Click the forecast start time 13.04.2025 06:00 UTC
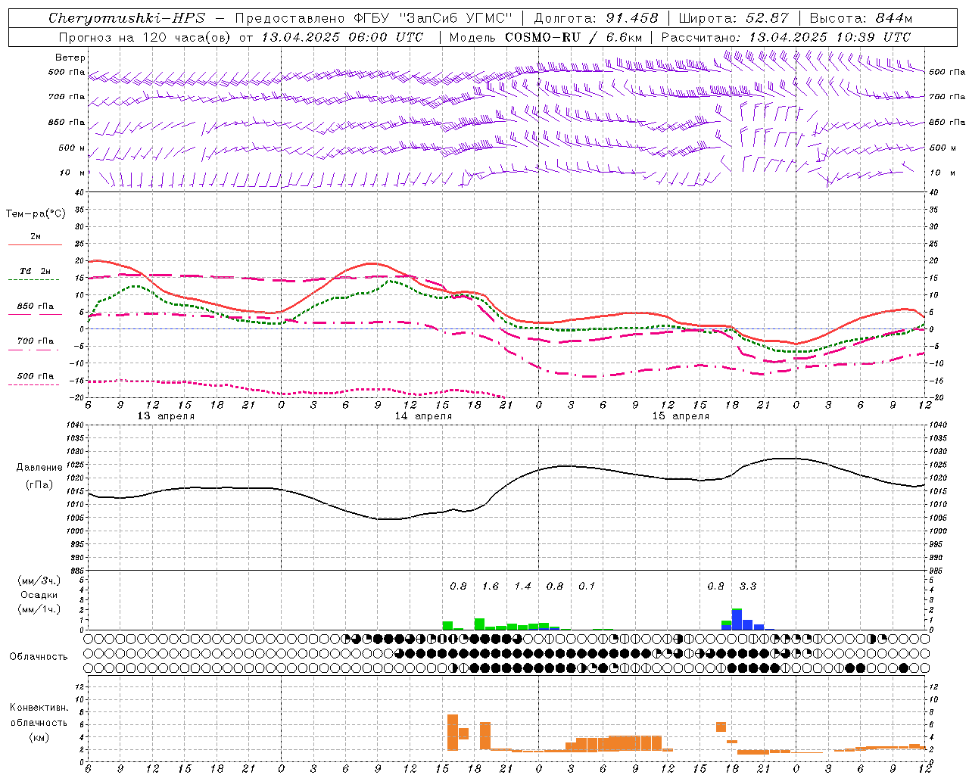 tap(342, 37)
